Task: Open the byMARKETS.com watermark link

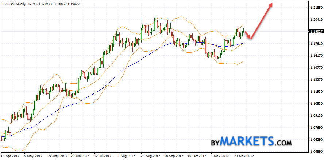Action: coord(251,141)
